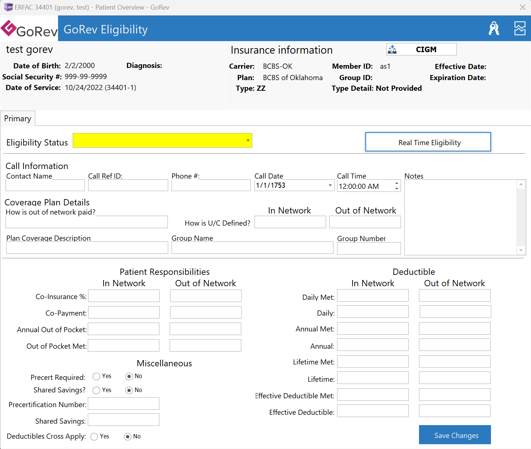Click the Phone # input field
Image resolution: width=531 pixels, height=449 pixels.
click(211, 185)
